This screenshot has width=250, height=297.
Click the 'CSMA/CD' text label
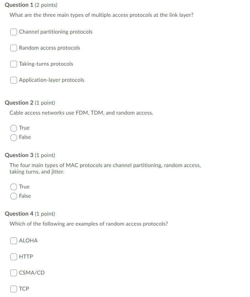click(x=31, y=273)
